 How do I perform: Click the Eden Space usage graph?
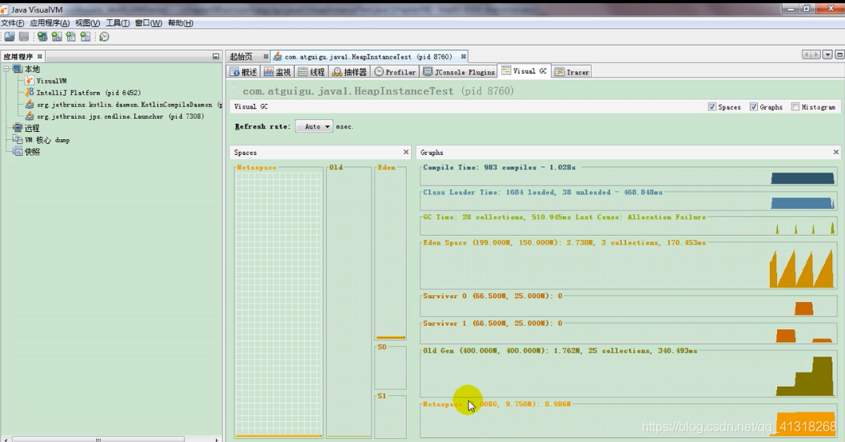628,267
